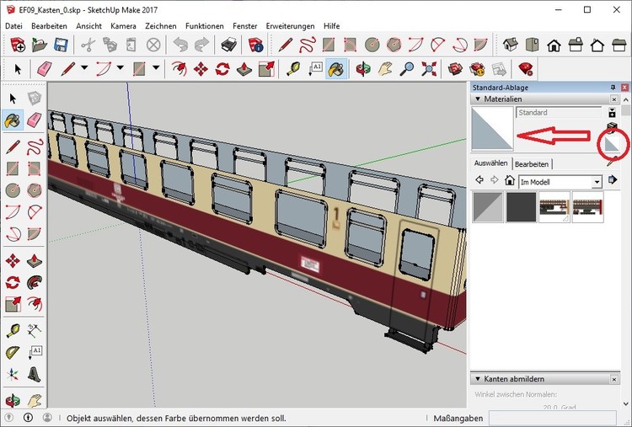
Task: Open the 'Im Modell' materials dropdown
Action: click(x=597, y=181)
